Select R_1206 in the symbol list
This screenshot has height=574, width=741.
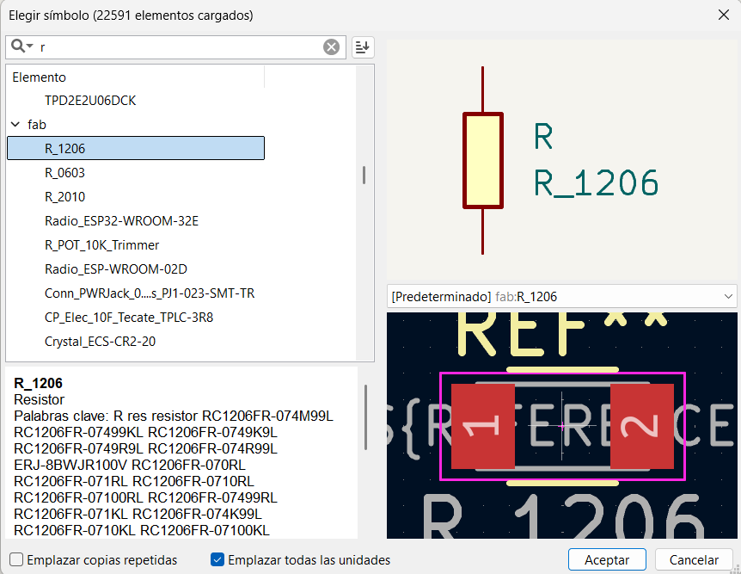(x=136, y=148)
